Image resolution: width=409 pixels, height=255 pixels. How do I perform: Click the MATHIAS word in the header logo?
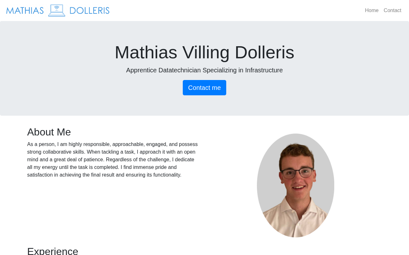(25, 11)
